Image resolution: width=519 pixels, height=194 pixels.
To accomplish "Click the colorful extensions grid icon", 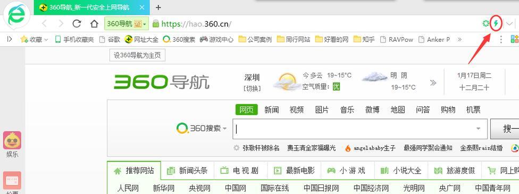I will click(x=514, y=39).
